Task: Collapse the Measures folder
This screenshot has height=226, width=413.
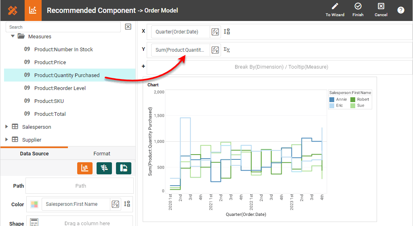Action: point(13,36)
